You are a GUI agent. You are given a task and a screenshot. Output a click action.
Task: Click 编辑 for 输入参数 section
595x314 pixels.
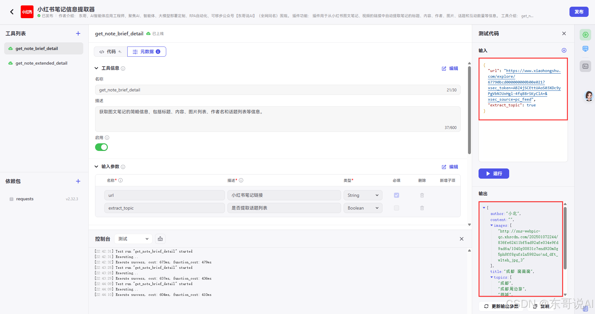[450, 167]
